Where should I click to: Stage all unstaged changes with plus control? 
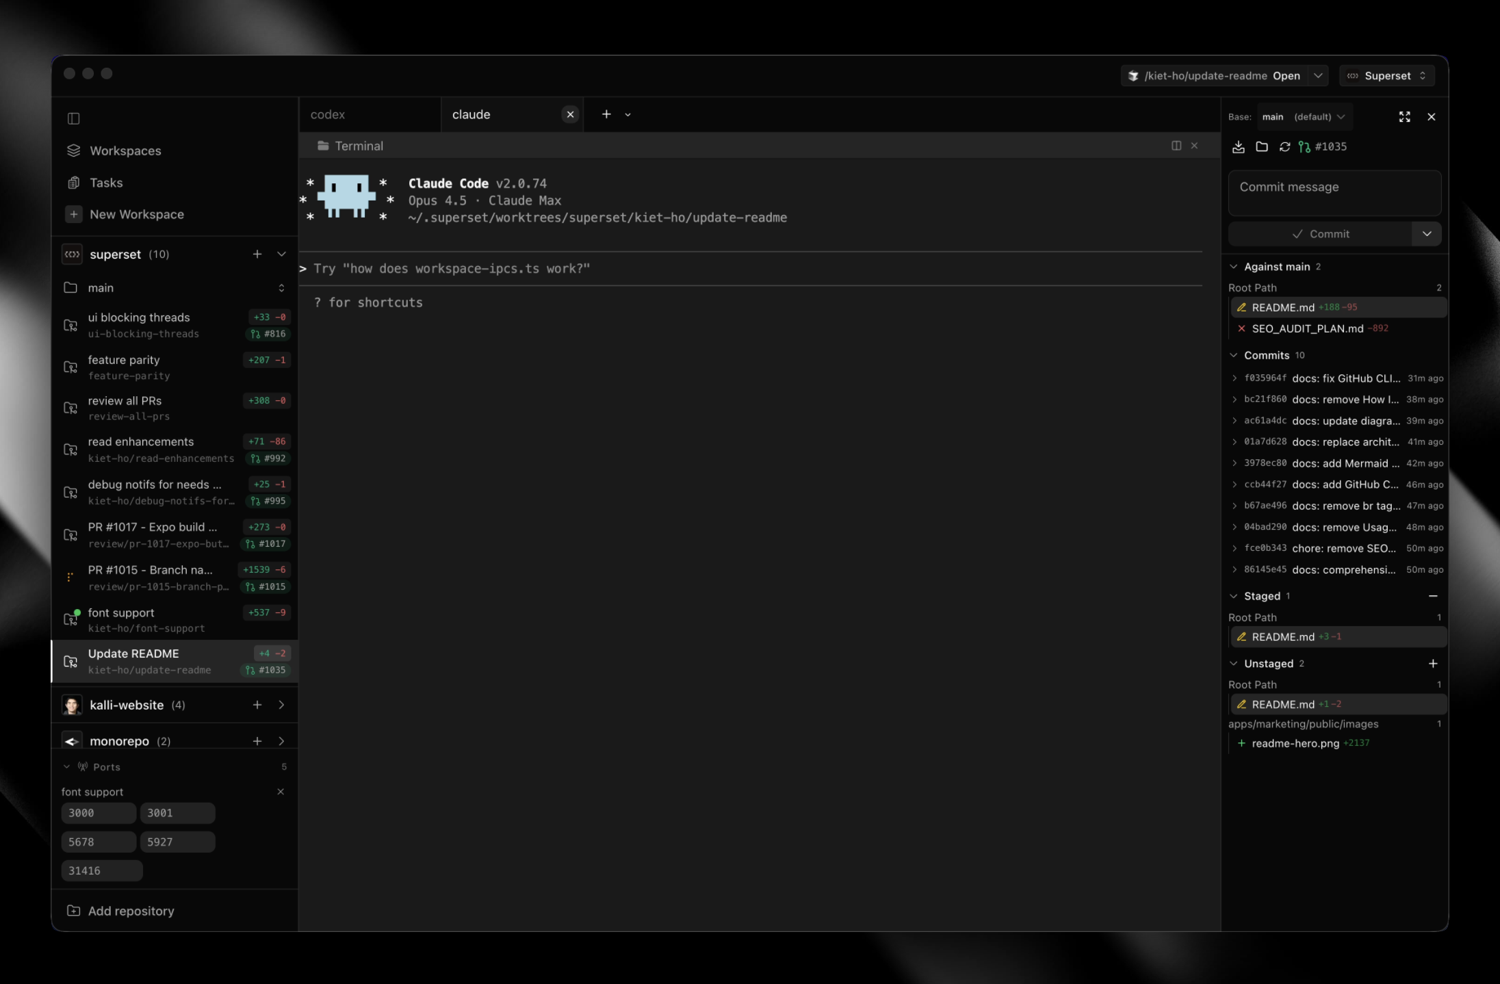pyautogui.click(x=1434, y=663)
